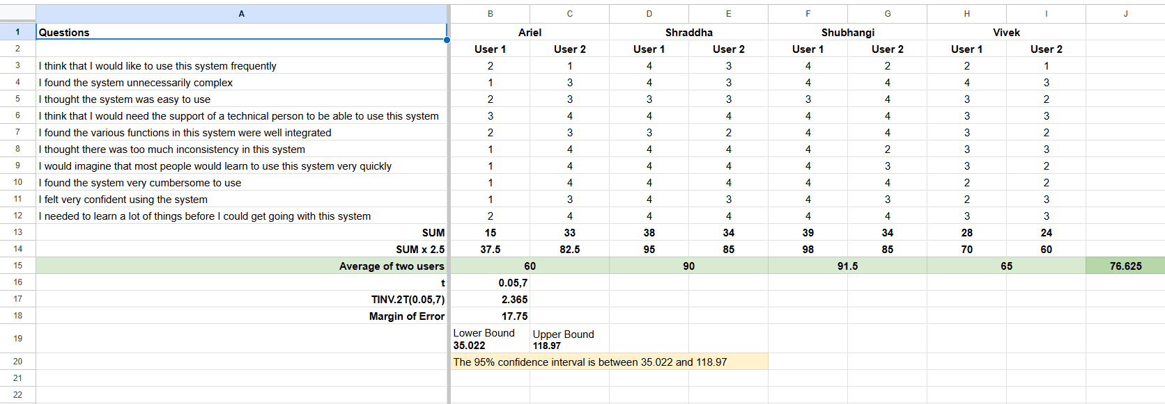This screenshot has width=1165, height=404.
Task: Select value 37.5 in SUM x 2.5 row
Action: [x=491, y=249]
